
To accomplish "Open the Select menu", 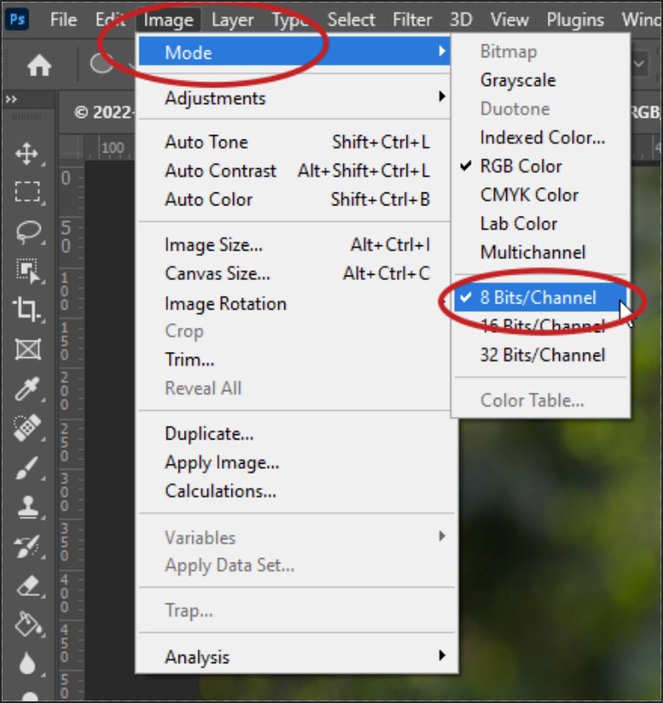I will tap(351, 19).
